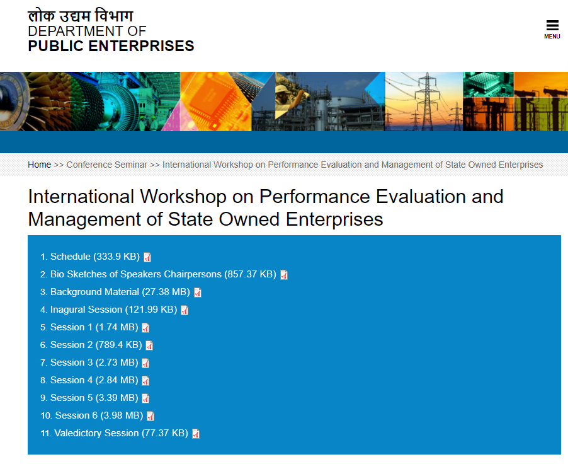
Task: Click PDF icon next to Schedule
Action: tap(147, 257)
